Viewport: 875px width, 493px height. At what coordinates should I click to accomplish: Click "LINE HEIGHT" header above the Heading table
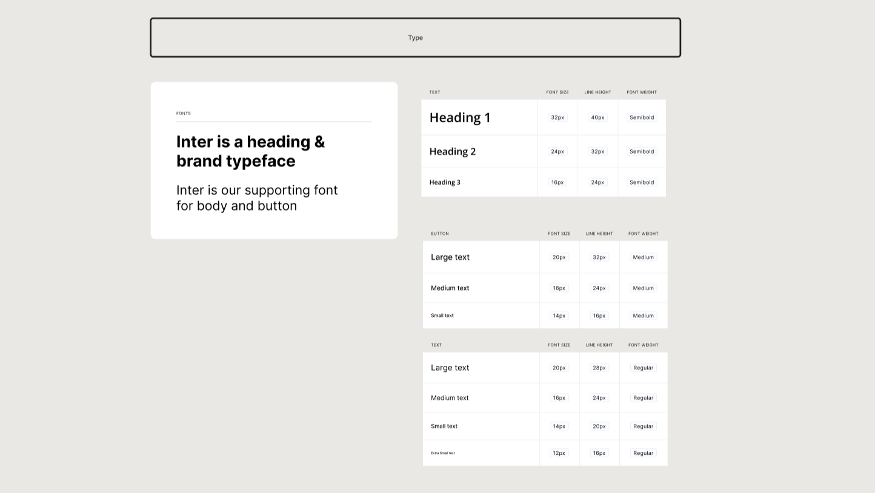point(597,93)
